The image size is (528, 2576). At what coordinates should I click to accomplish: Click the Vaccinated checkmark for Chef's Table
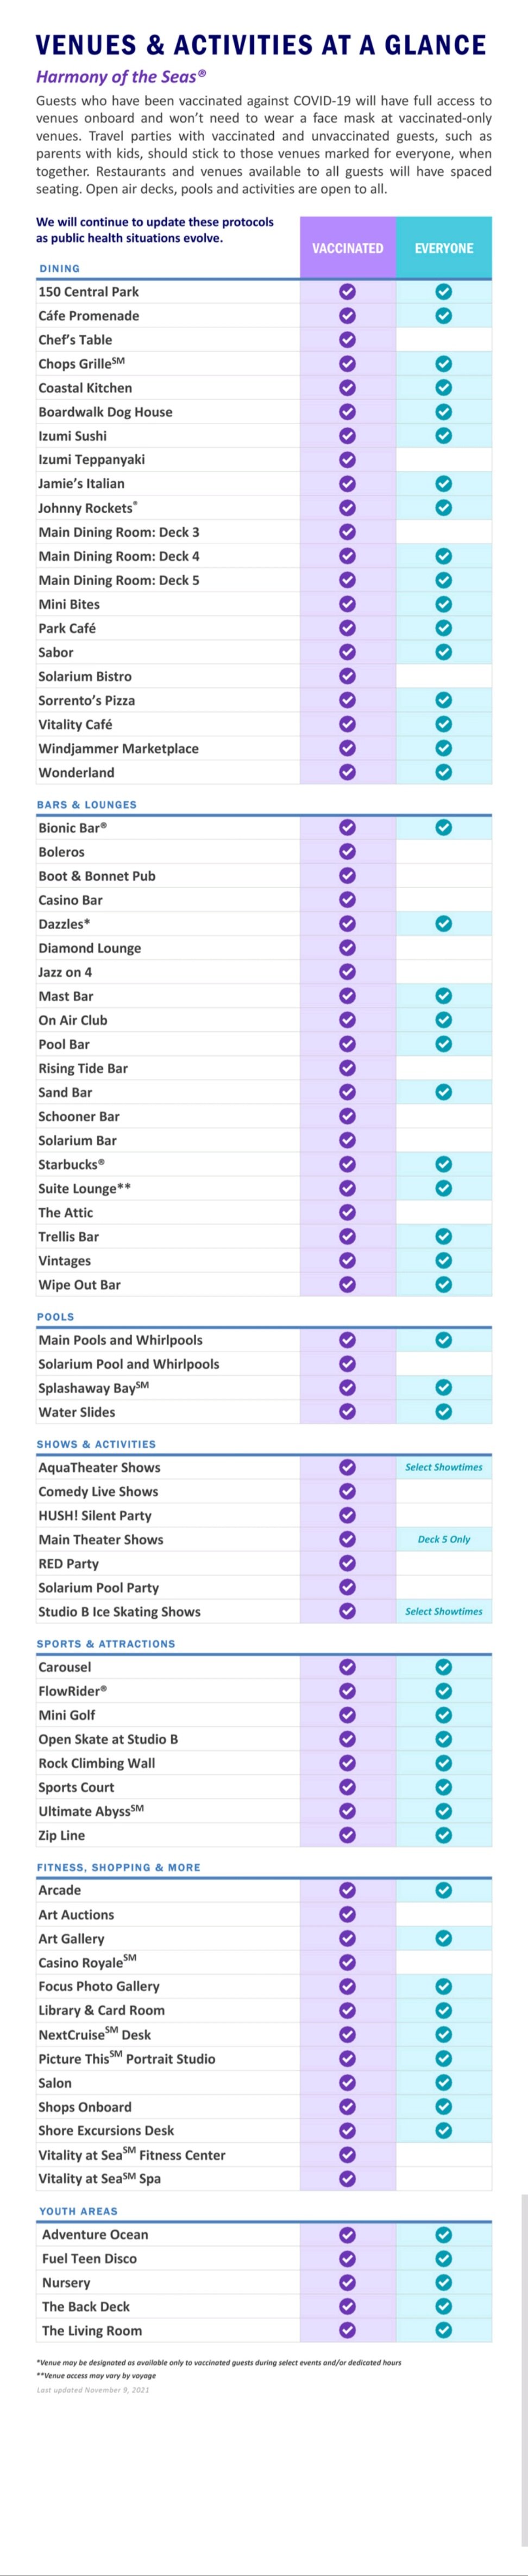tap(347, 339)
